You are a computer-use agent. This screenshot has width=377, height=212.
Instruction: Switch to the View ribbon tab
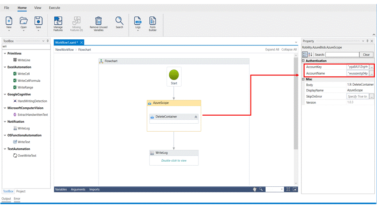[x=38, y=8]
